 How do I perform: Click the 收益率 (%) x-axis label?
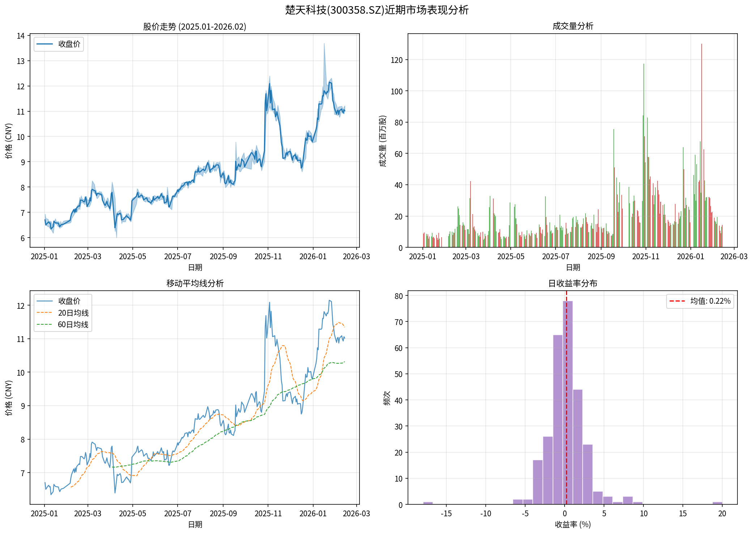pyautogui.click(x=573, y=524)
